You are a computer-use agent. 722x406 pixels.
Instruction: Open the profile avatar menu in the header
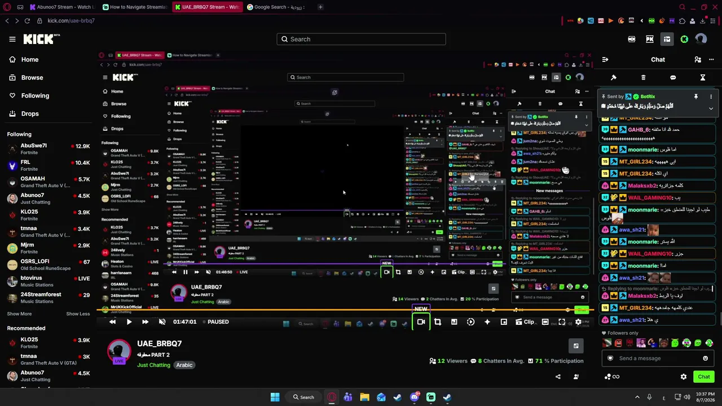(x=701, y=39)
